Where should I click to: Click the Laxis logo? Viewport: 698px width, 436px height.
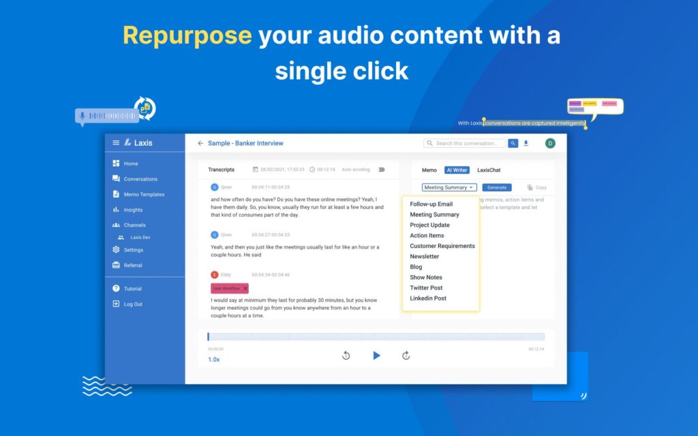(138, 143)
